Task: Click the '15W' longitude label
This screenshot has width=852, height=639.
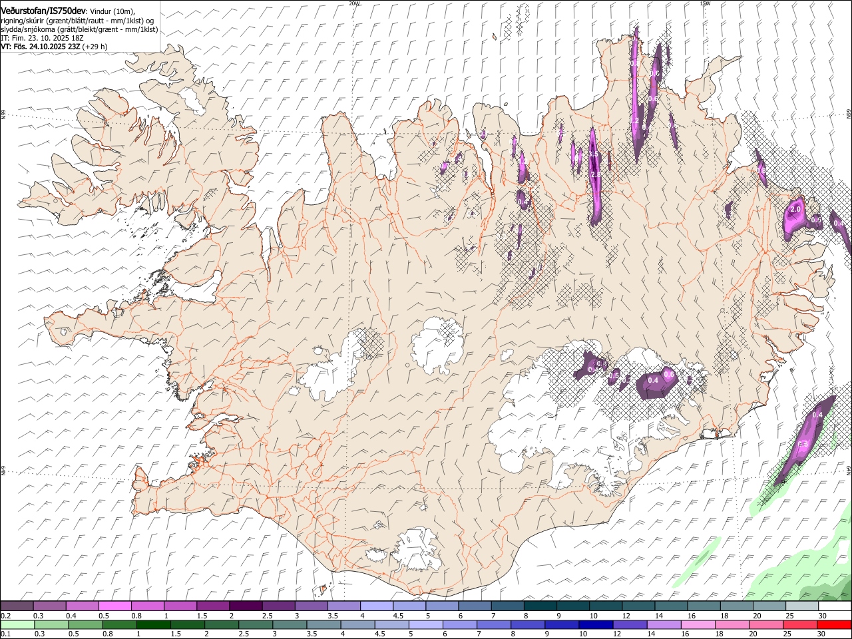Action: click(x=705, y=3)
